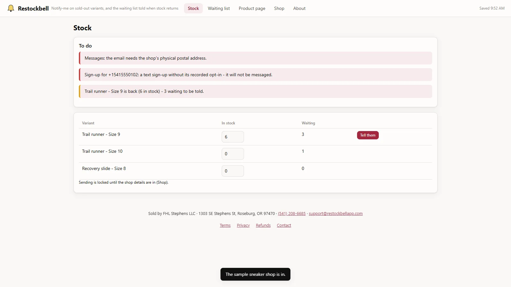Click the (541) 208-6685 phone link
This screenshot has height=287, width=511.
[292, 214]
